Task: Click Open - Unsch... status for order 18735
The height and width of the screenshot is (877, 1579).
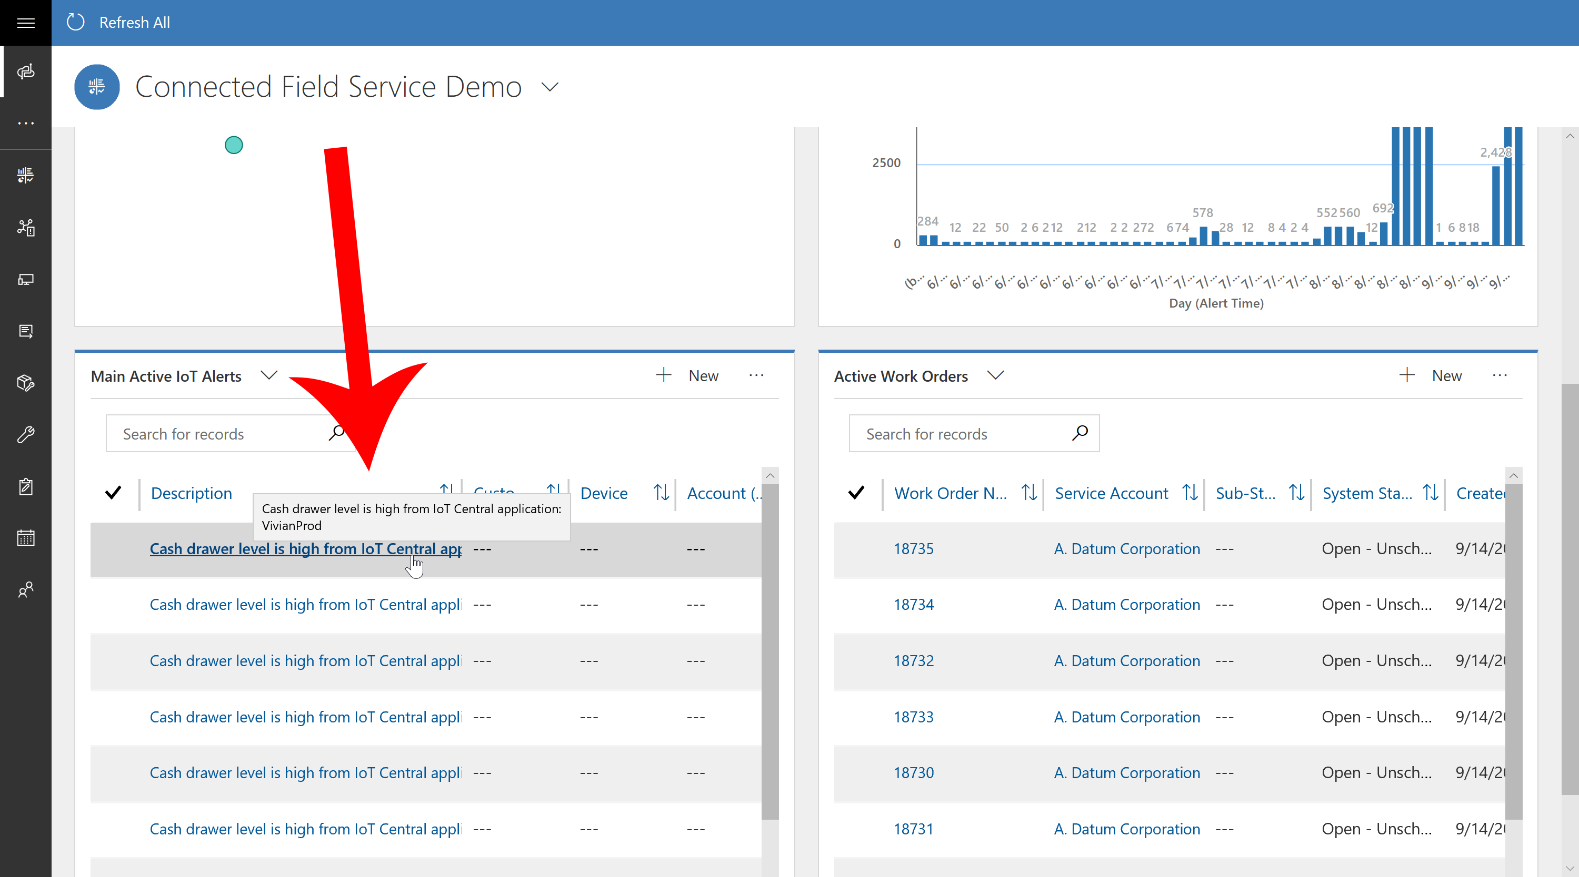Action: 1376,549
